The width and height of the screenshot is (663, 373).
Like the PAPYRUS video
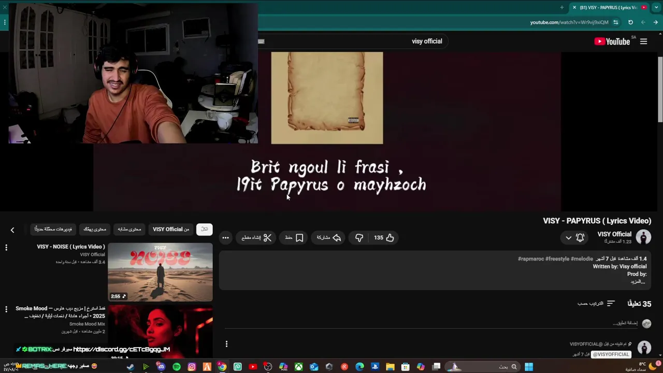click(x=384, y=237)
